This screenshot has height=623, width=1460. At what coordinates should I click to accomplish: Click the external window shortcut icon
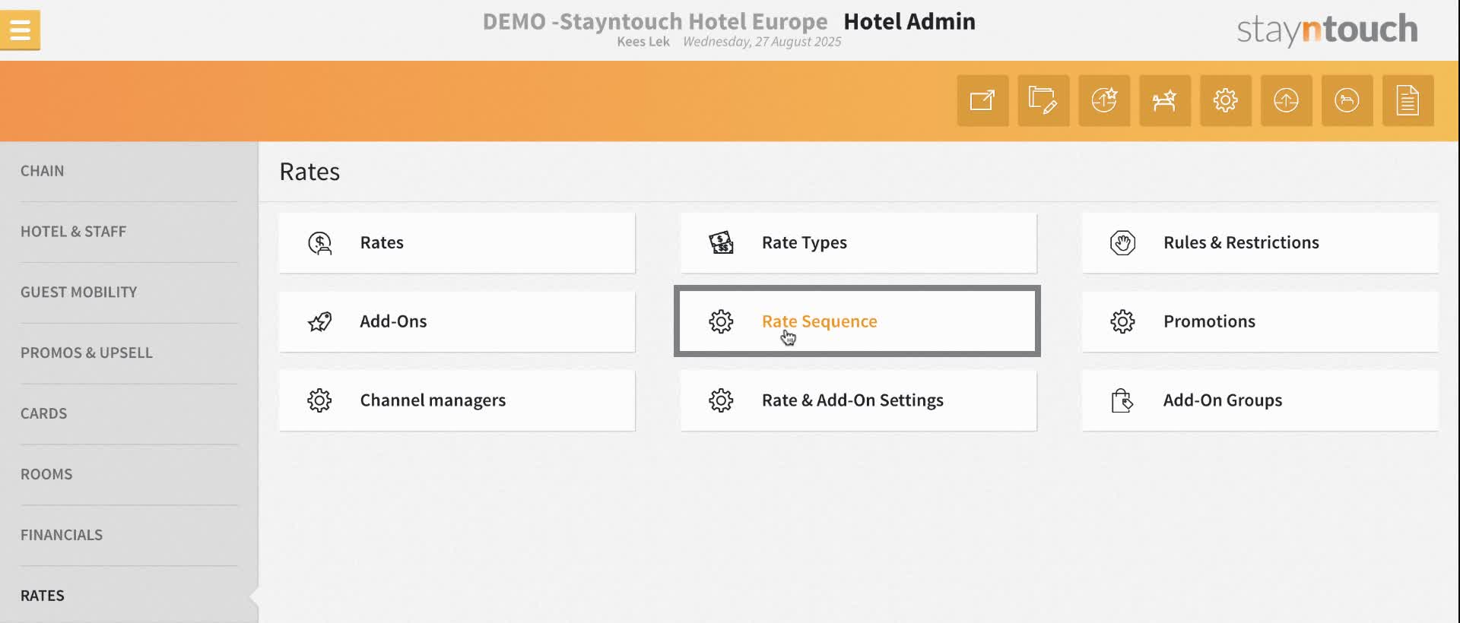(982, 100)
